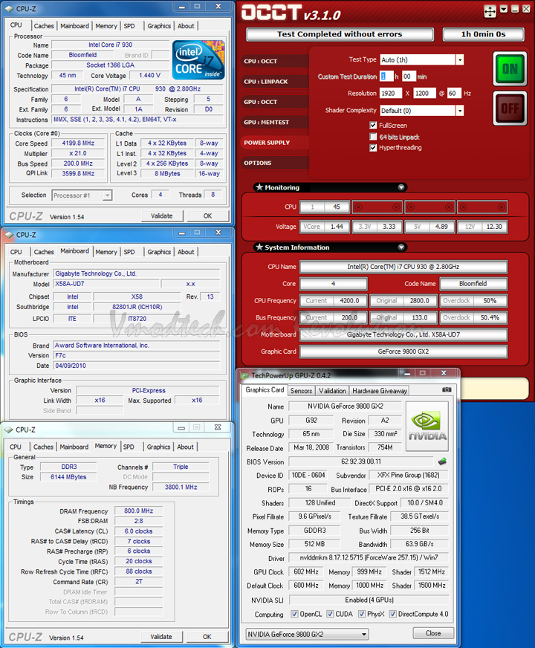Click the Intel Core i7 logo in CPU-Z

coord(198,60)
